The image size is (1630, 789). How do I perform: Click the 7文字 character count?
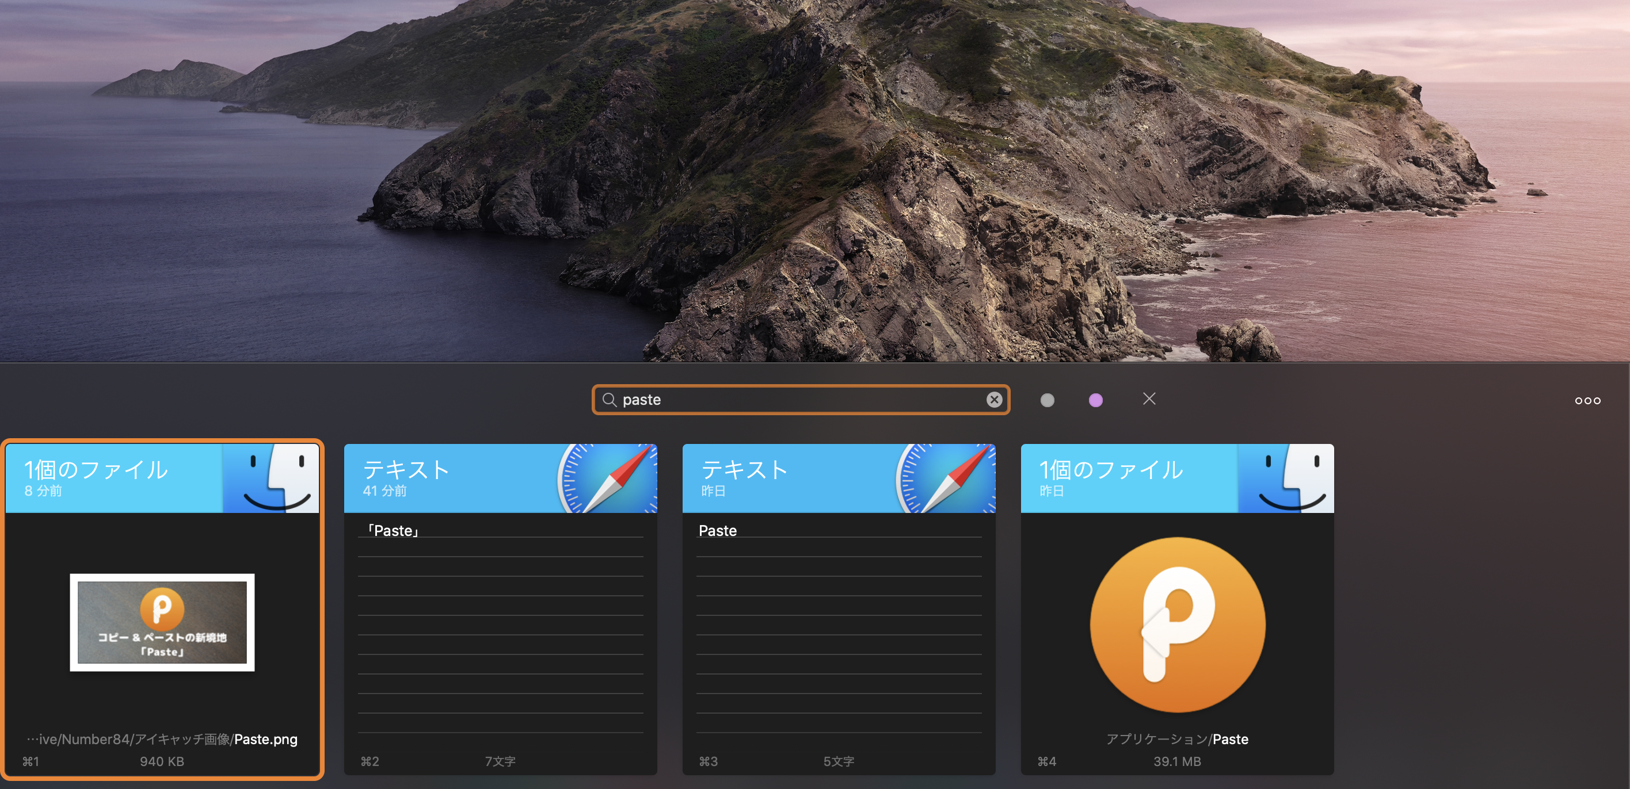point(500,762)
